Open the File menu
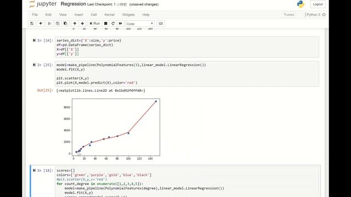The height and width of the screenshot is (197, 351). [x=35, y=15]
